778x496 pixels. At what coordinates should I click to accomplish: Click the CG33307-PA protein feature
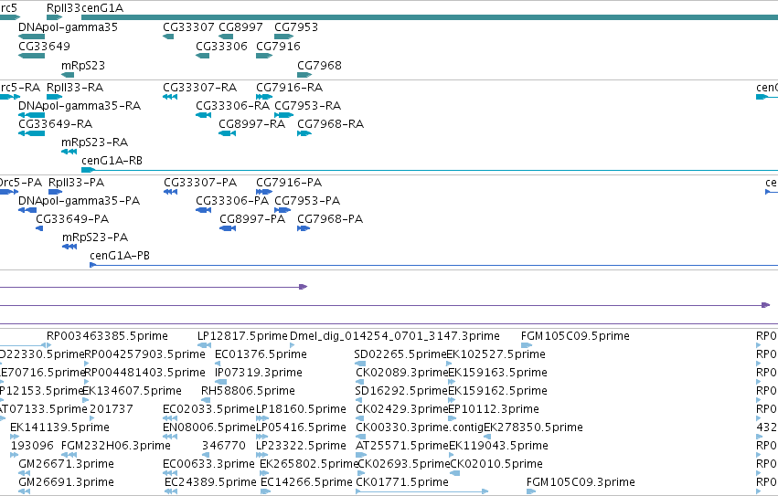point(170,192)
